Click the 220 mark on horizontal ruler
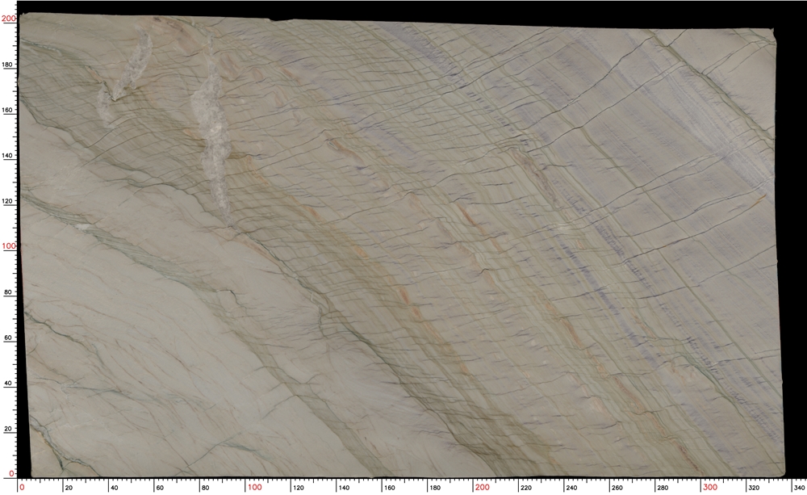Image resolution: width=807 pixels, height=495 pixels. [x=526, y=487]
